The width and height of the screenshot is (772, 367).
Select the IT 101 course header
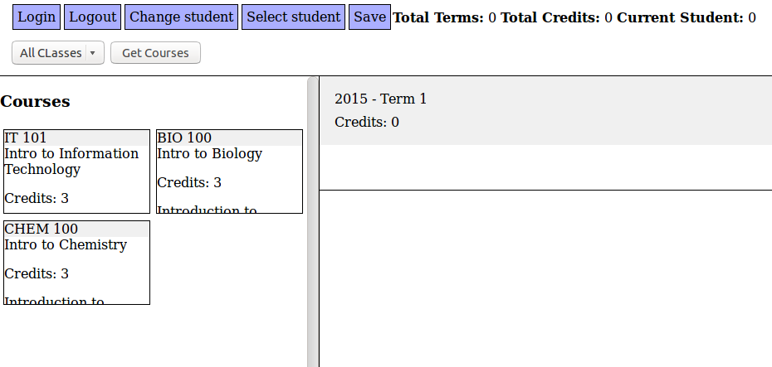click(x=76, y=138)
